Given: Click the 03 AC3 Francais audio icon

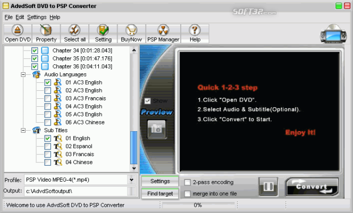Looking at the screenshot, I should pyautogui.click(x=57, y=98).
